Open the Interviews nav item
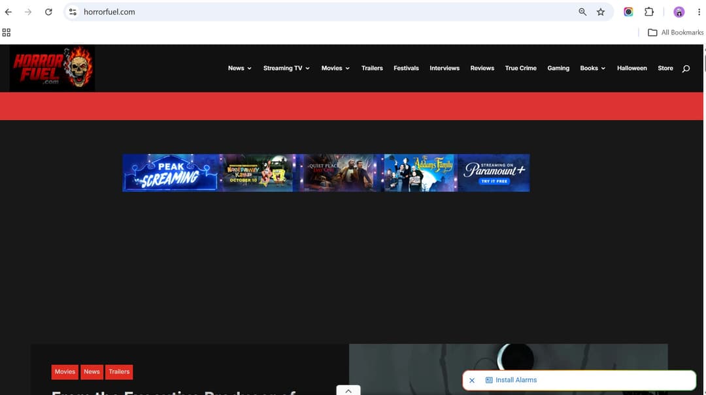Viewport: 706px width, 395px height. click(x=445, y=69)
